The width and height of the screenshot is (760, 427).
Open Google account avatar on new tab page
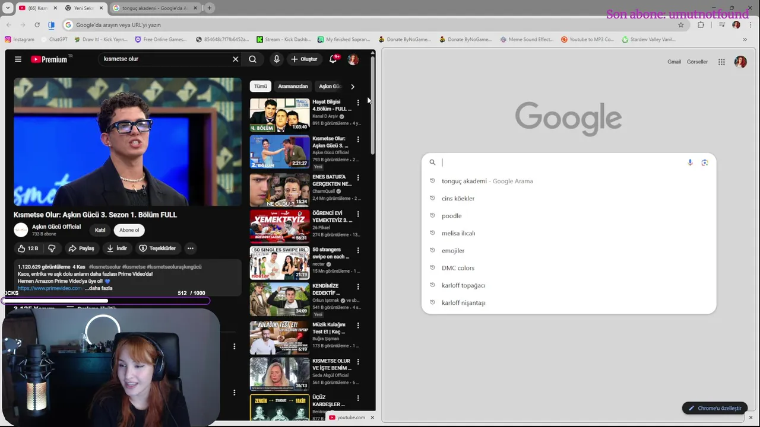click(x=740, y=62)
